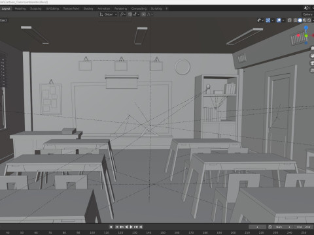Open the Texture Paint workspace
This screenshot has height=235, width=314.
coord(71,8)
